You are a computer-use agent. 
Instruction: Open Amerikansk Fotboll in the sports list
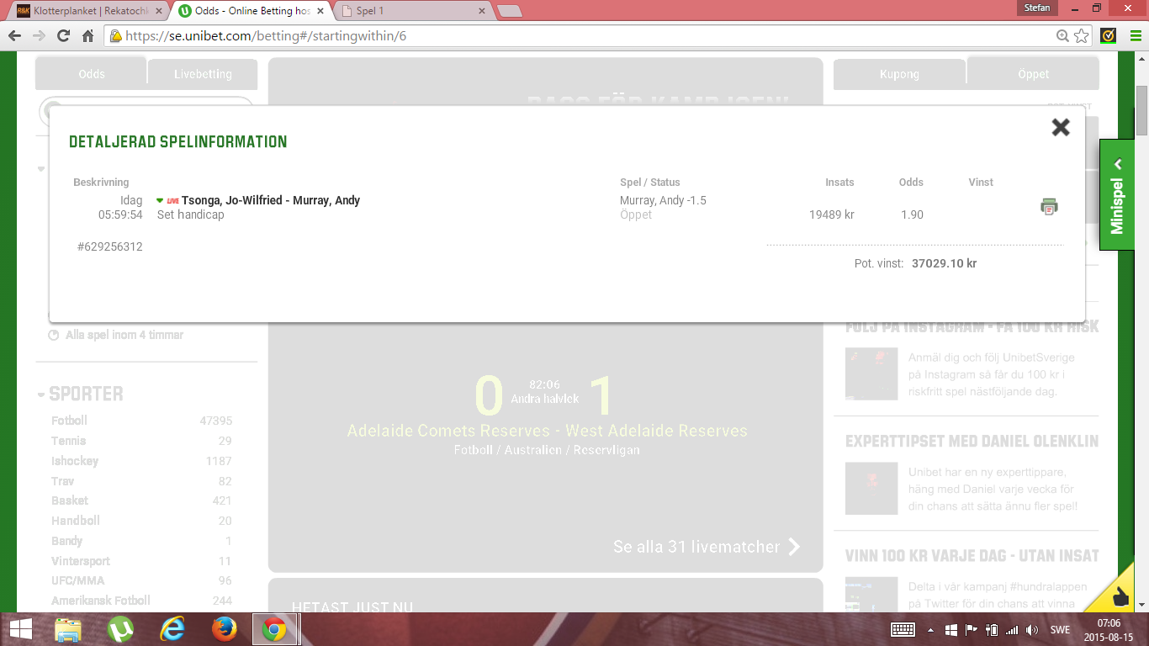click(x=101, y=601)
